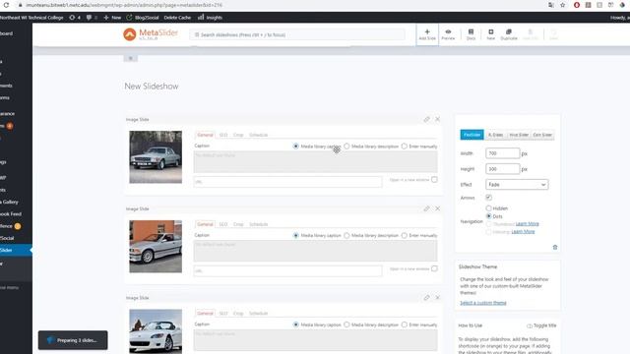Select first slide Media library caption radio
The image size is (630, 354).
(x=296, y=147)
